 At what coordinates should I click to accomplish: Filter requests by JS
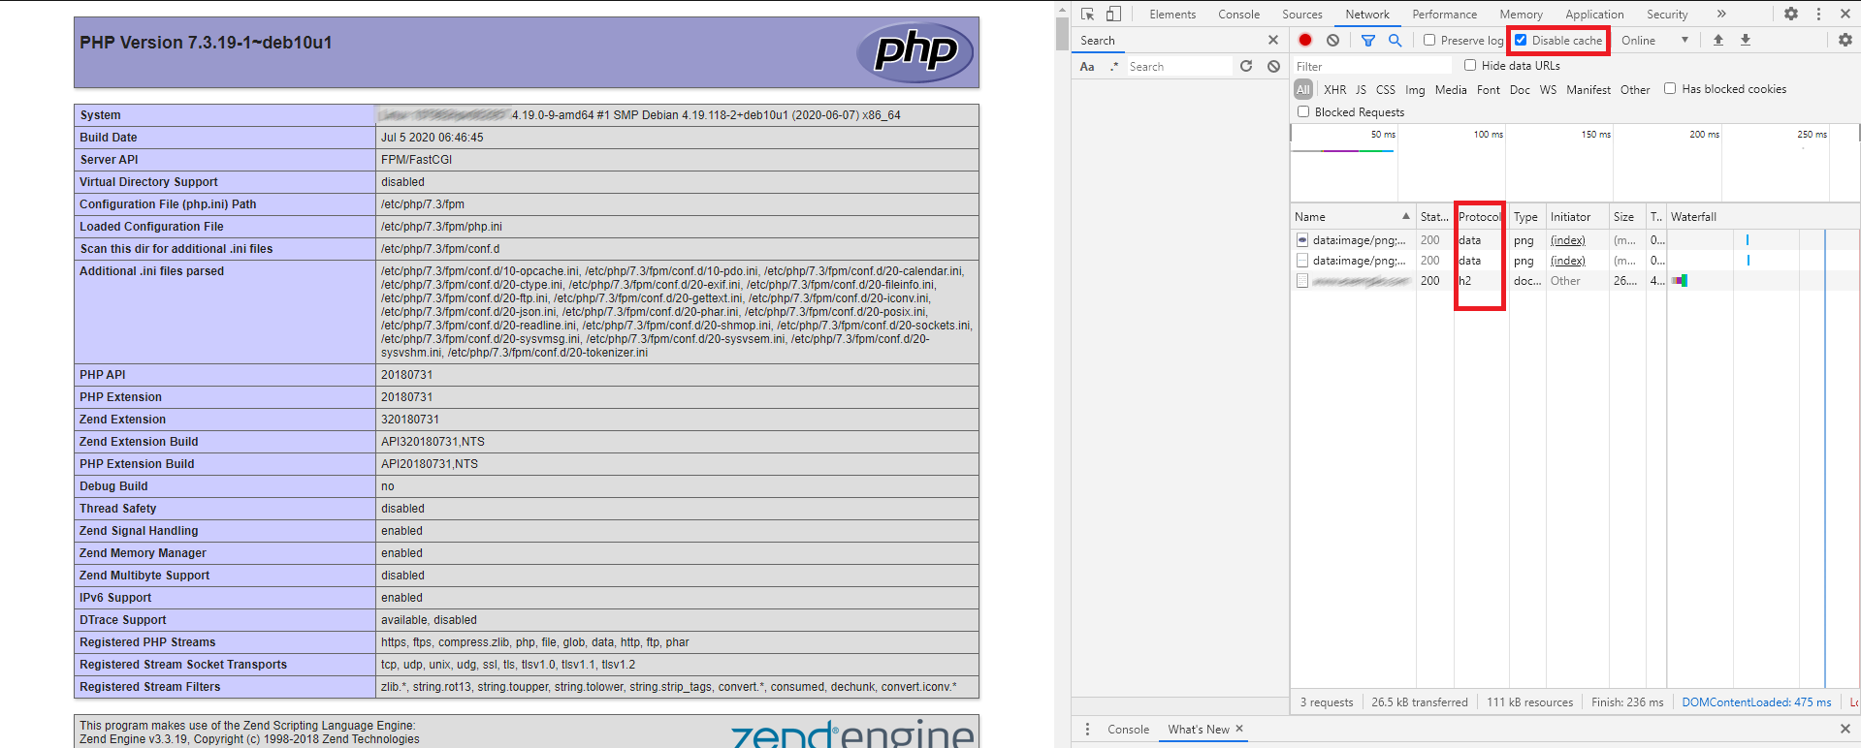point(1361,89)
